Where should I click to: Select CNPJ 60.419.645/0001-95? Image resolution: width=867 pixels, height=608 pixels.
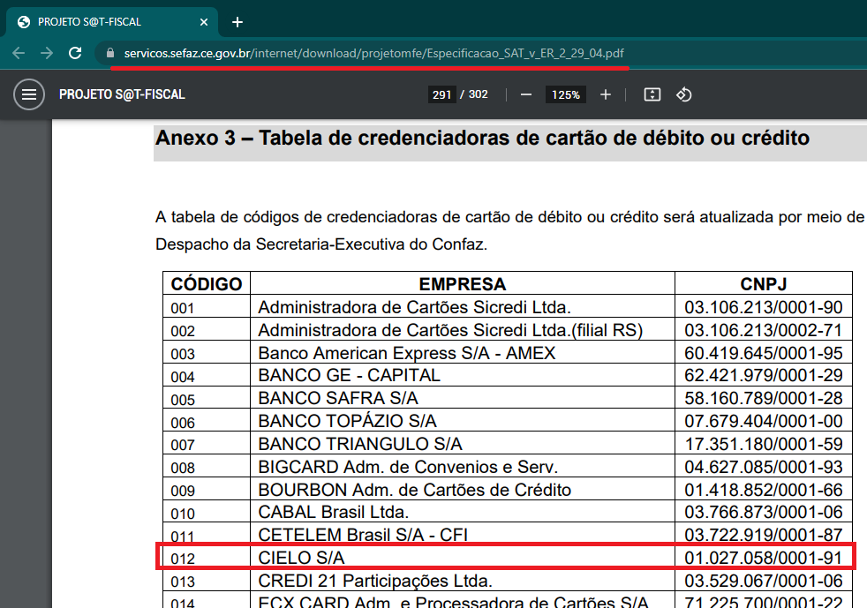coord(763,353)
